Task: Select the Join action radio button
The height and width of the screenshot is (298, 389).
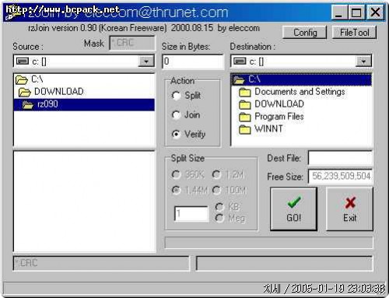Action: tap(176, 114)
